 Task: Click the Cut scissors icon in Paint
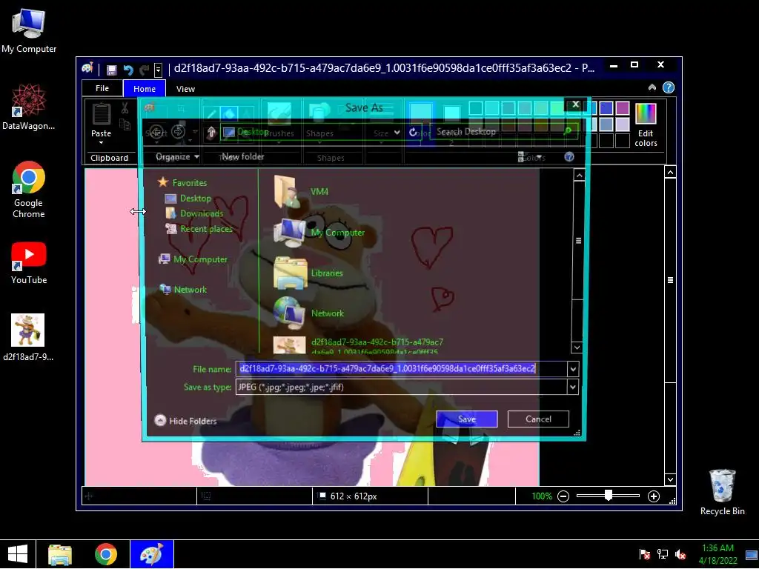pos(125,108)
